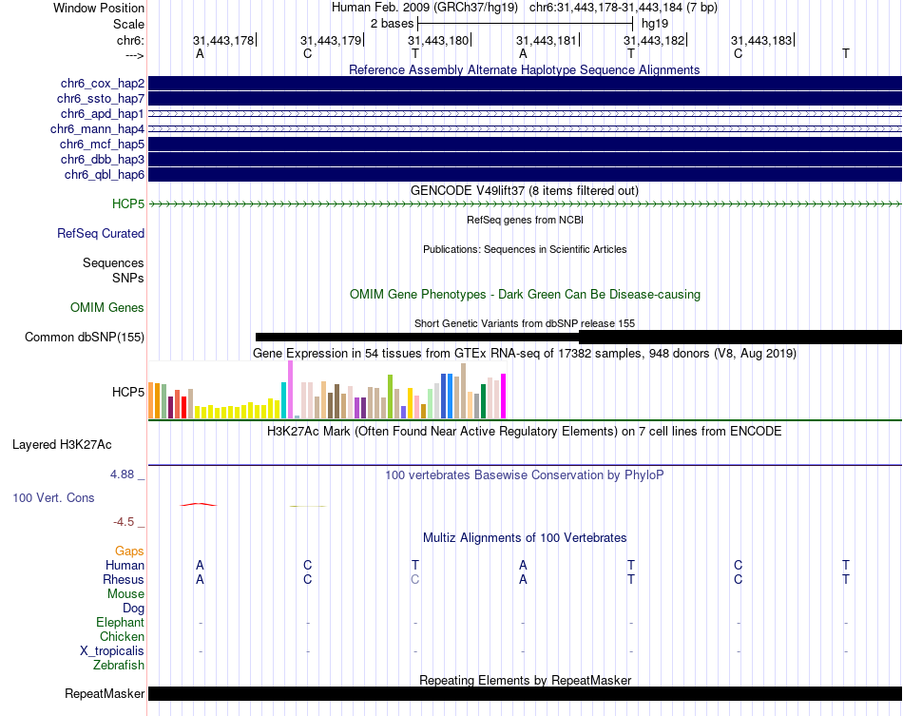The width and height of the screenshot is (903, 716).
Task: Click the RepeatMasker track label
Action: [x=105, y=693]
